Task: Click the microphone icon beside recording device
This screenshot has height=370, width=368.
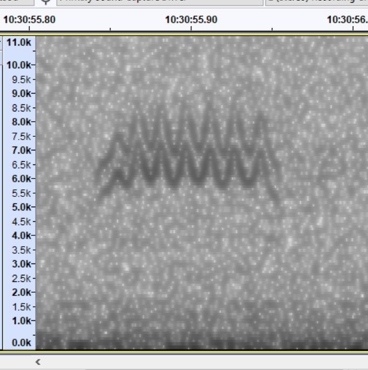Action: (x=45, y=2)
